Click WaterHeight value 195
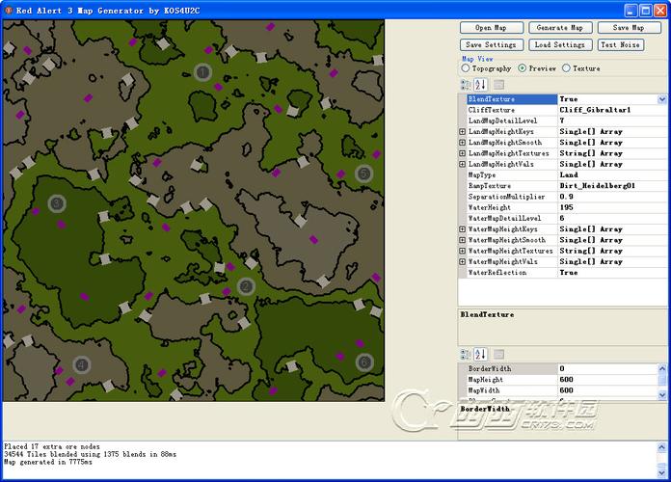Viewport: 671px width, 482px height. point(566,207)
